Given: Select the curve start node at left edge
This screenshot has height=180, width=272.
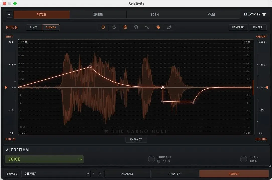Looking at the screenshot, I should click(x=19, y=87).
